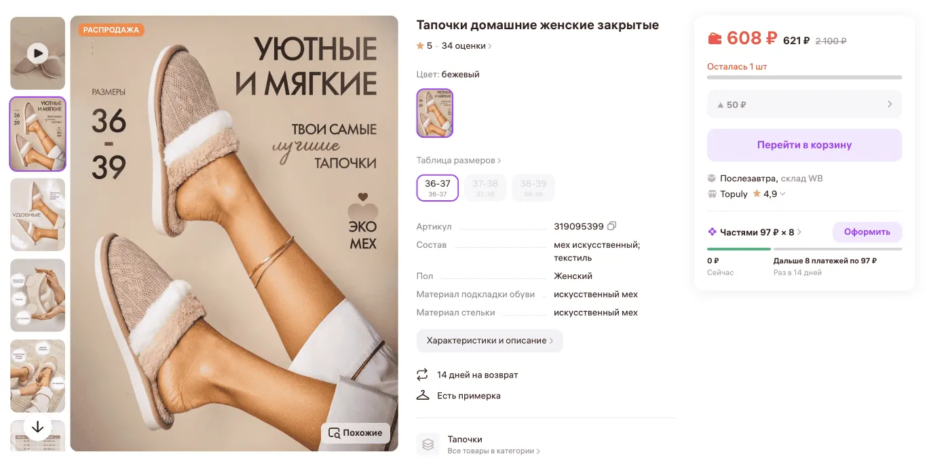Click the red wallet price icon
This screenshot has height=469, width=927.
[x=715, y=39]
